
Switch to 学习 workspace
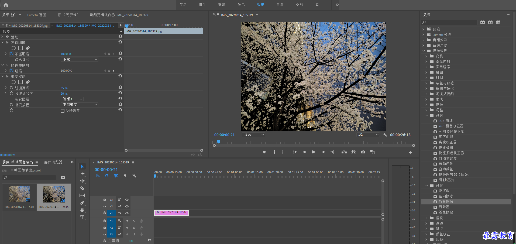click(183, 5)
